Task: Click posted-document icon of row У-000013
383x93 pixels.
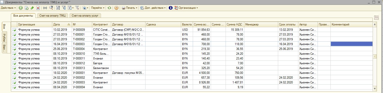Action: pyautogui.click(x=14, y=68)
